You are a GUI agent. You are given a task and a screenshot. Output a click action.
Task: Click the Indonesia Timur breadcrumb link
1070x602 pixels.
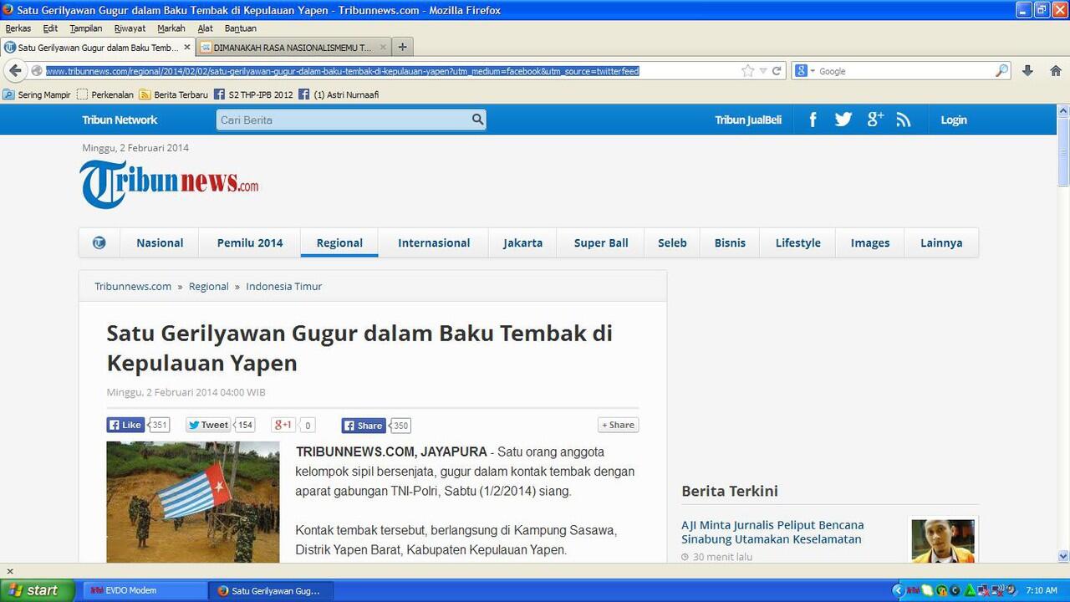click(283, 286)
